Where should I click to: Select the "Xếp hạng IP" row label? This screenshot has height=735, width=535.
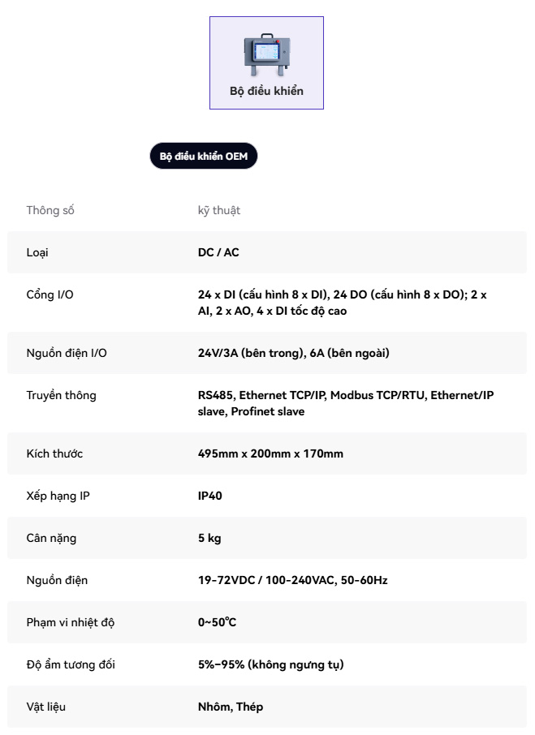[x=58, y=496]
